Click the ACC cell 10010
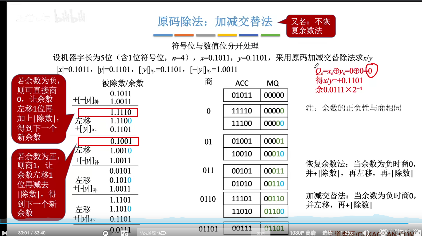 (x=242, y=154)
